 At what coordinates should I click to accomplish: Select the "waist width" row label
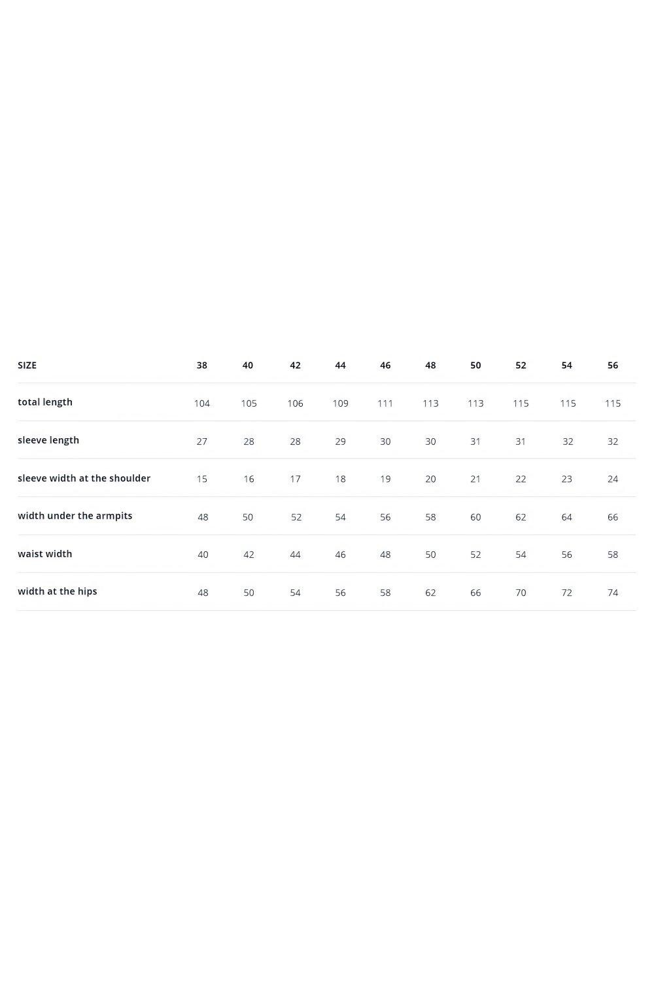pos(45,554)
